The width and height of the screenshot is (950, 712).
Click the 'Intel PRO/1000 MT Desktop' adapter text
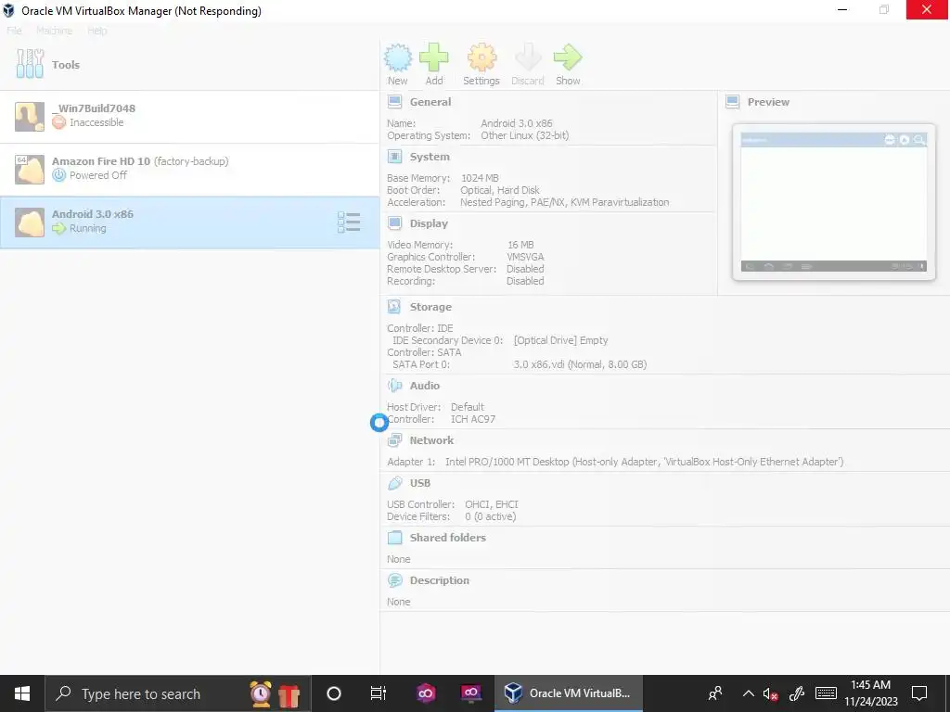click(x=507, y=462)
